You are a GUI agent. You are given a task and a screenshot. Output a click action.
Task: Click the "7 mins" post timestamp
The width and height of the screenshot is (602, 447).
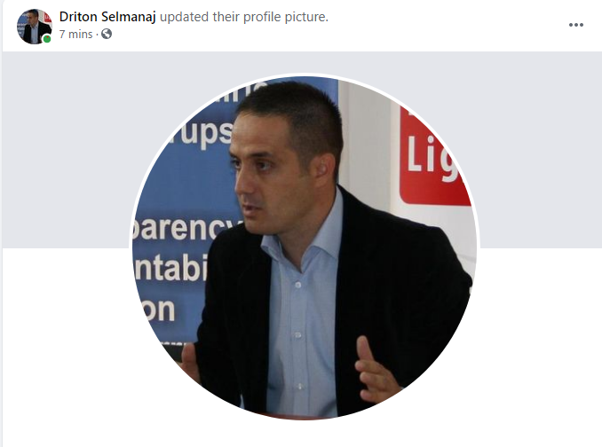click(x=75, y=34)
